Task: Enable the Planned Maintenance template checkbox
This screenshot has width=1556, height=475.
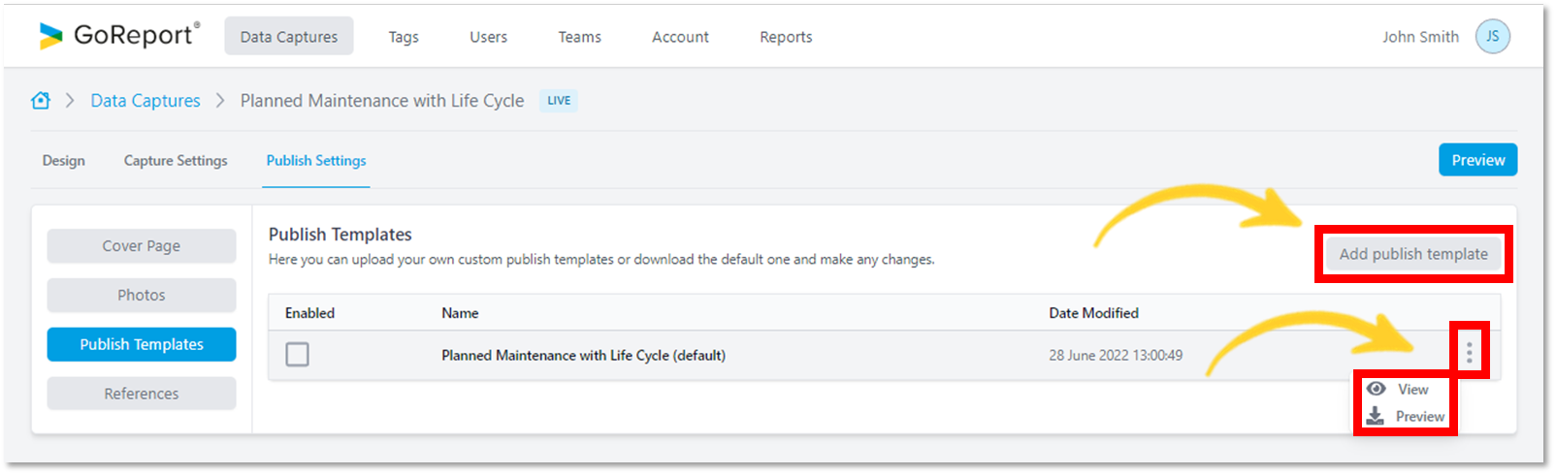Action: click(298, 355)
